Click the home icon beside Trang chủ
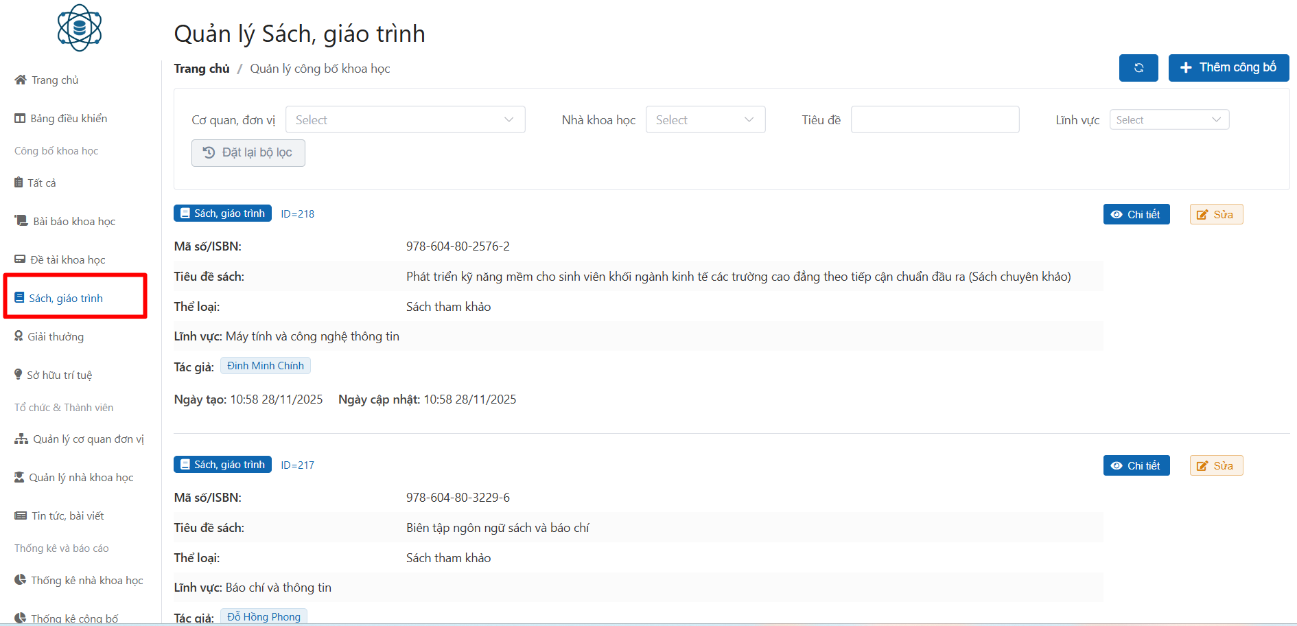Image resolution: width=1297 pixels, height=626 pixels. [21, 80]
